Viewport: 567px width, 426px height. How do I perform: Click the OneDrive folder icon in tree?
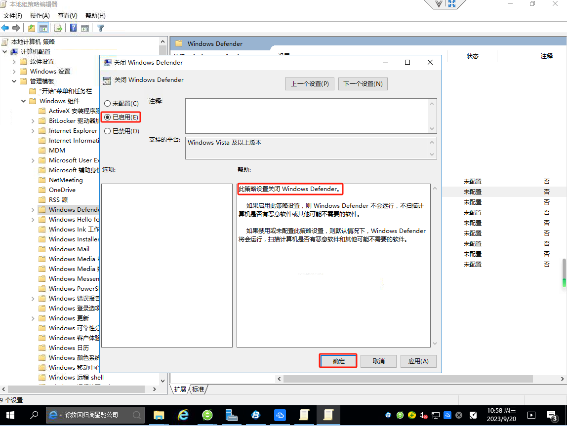click(x=42, y=190)
